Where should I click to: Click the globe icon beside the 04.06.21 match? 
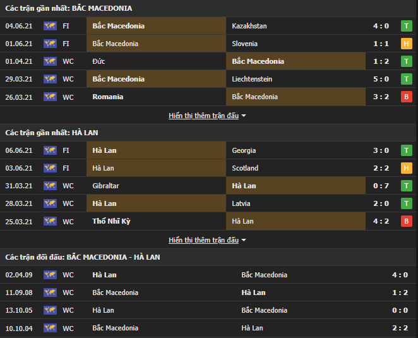(x=50, y=26)
